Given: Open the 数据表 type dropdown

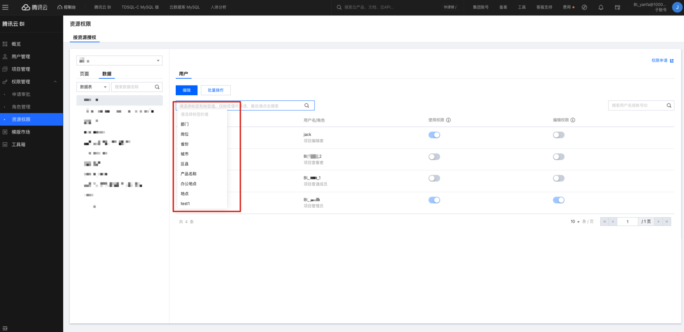Looking at the screenshot, I should click(93, 87).
